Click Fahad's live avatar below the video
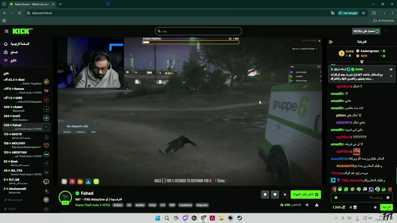This screenshot has height=223, width=397. pyautogui.click(x=65, y=198)
